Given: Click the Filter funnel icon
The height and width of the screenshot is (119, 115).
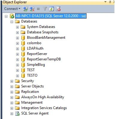Looking at the screenshot, I should 45,9.
